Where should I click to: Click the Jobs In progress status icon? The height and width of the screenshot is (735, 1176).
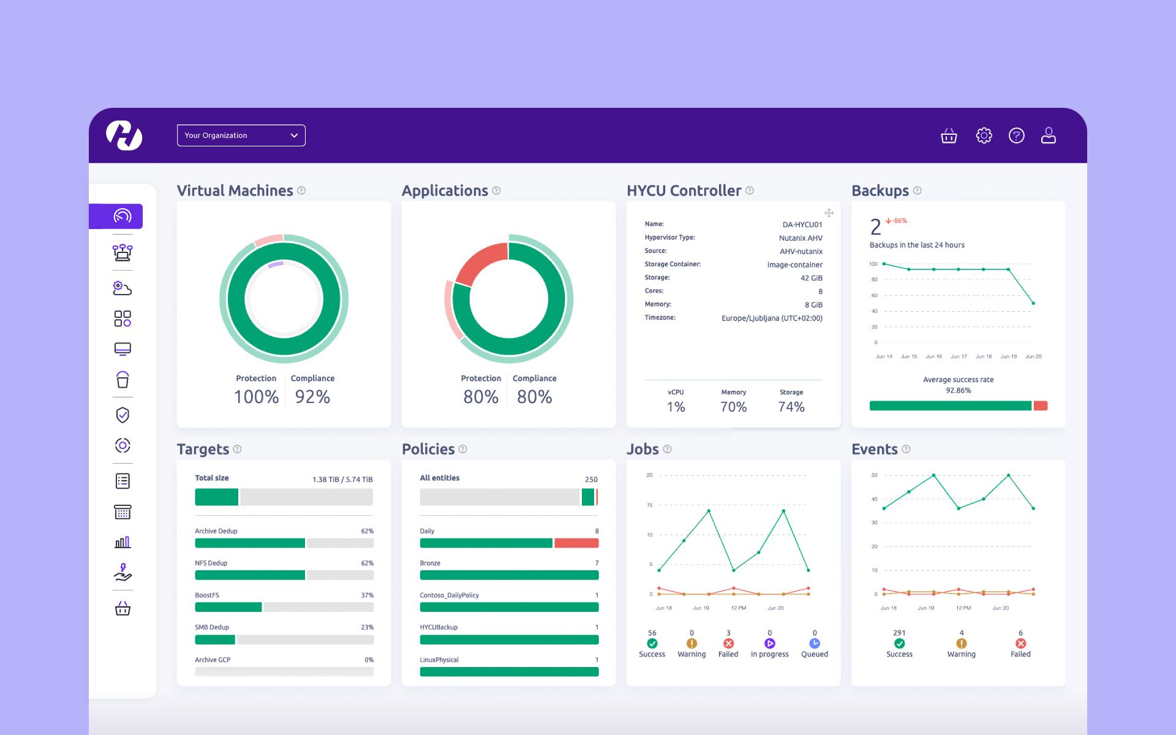pos(769,643)
